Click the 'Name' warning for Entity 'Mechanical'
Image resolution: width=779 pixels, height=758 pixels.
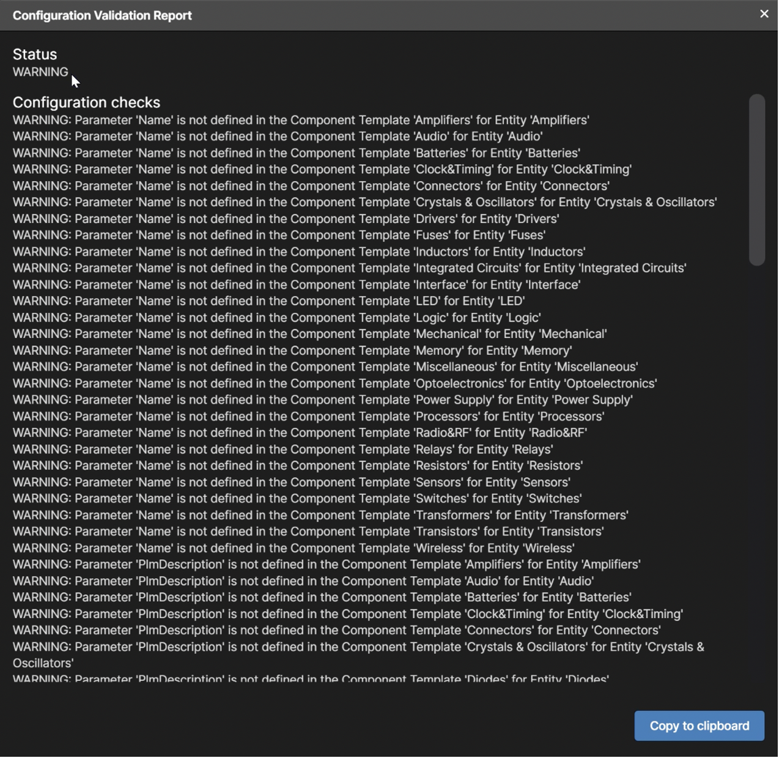click(x=311, y=334)
